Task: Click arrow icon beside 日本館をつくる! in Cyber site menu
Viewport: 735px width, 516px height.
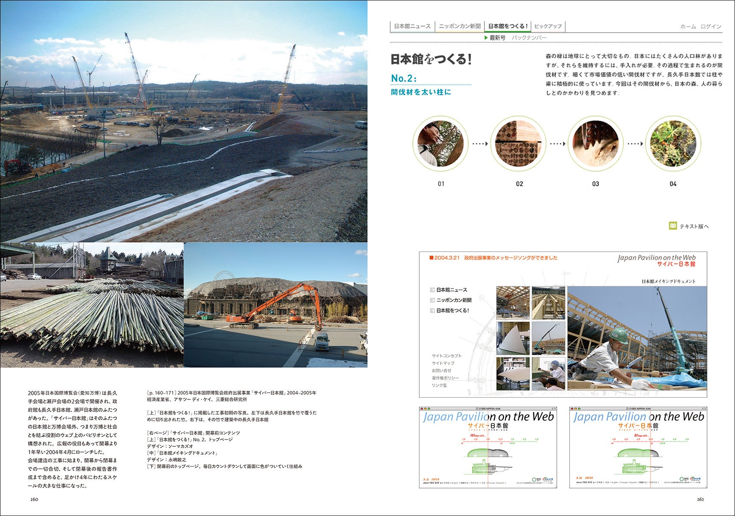Action: pos(432,310)
